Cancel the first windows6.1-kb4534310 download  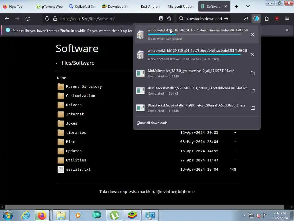click(253, 35)
